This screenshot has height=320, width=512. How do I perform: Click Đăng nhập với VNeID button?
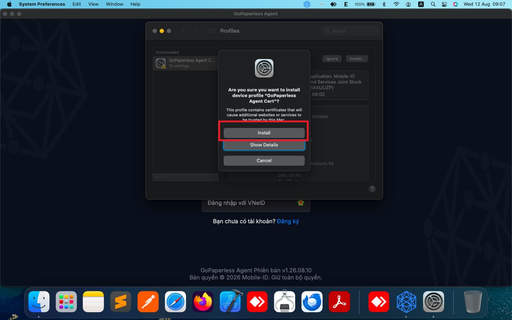click(x=256, y=203)
